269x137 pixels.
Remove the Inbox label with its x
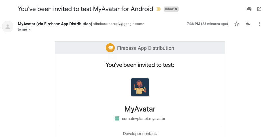pos(176,9)
